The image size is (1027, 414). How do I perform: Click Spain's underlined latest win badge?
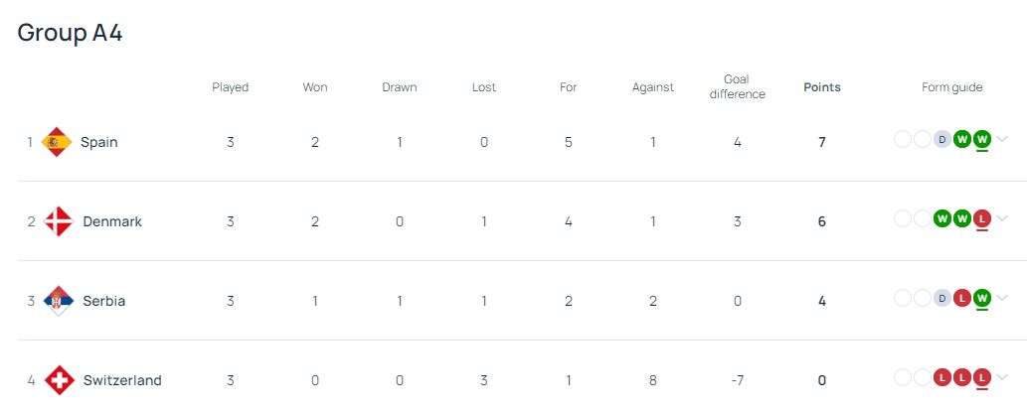click(982, 139)
